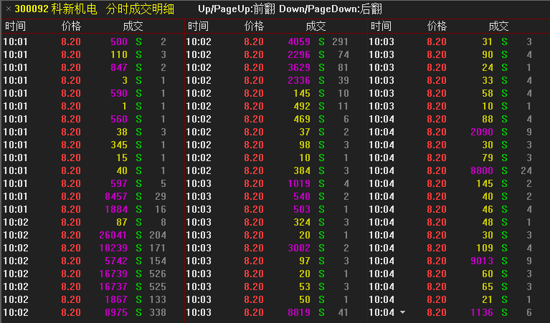The width and height of the screenshot is (550, 323).
Task: Click the S sell marker in the 3629 row
Action: 322,67
